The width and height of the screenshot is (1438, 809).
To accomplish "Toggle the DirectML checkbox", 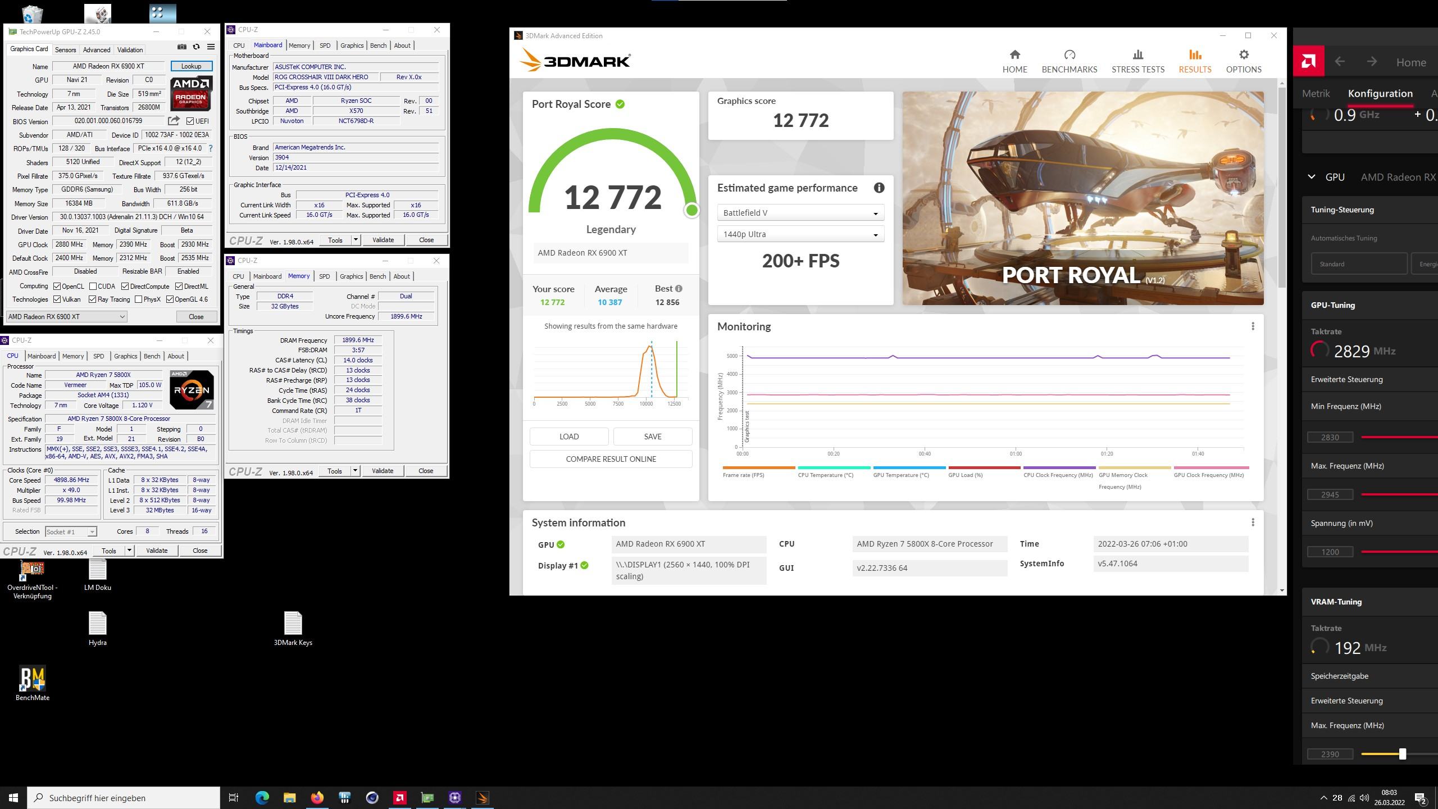I will click(179, 287).
